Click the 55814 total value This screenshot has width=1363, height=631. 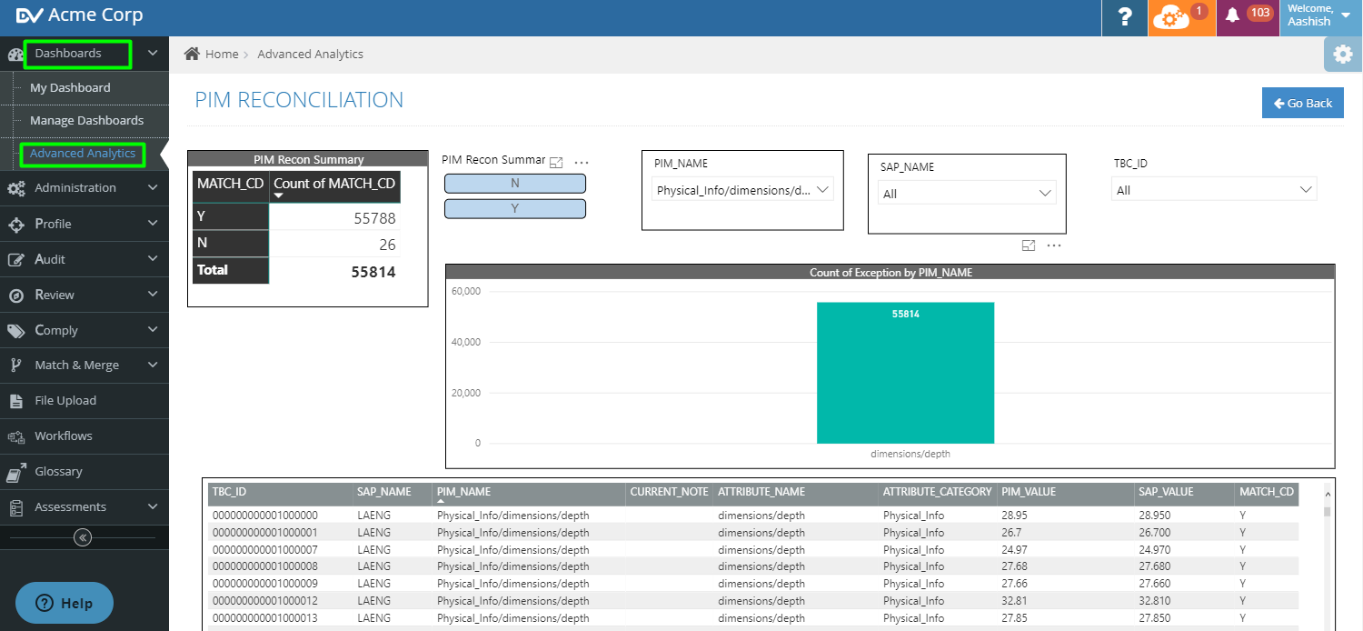click(373, 271)
